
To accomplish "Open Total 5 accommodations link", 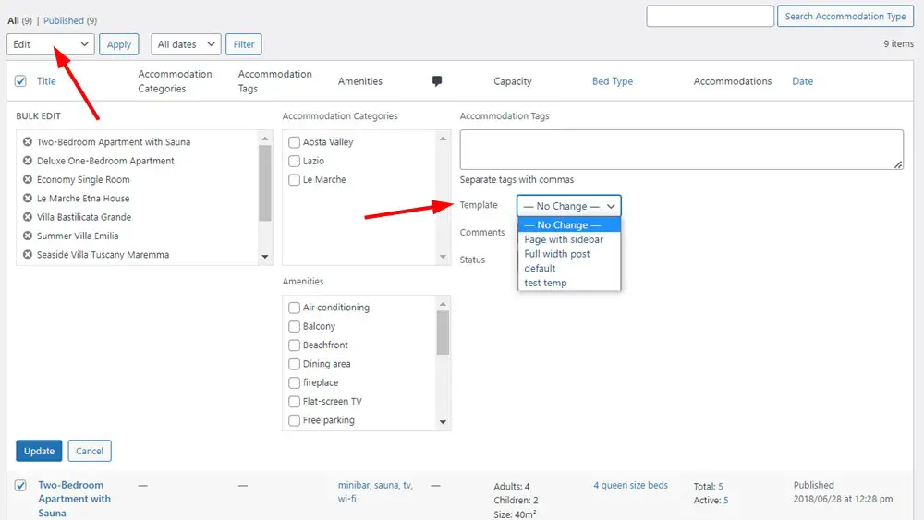I will (720, 487).
